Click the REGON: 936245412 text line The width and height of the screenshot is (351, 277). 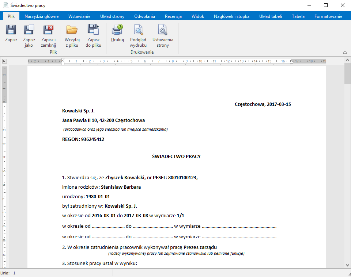click(83, 139)
